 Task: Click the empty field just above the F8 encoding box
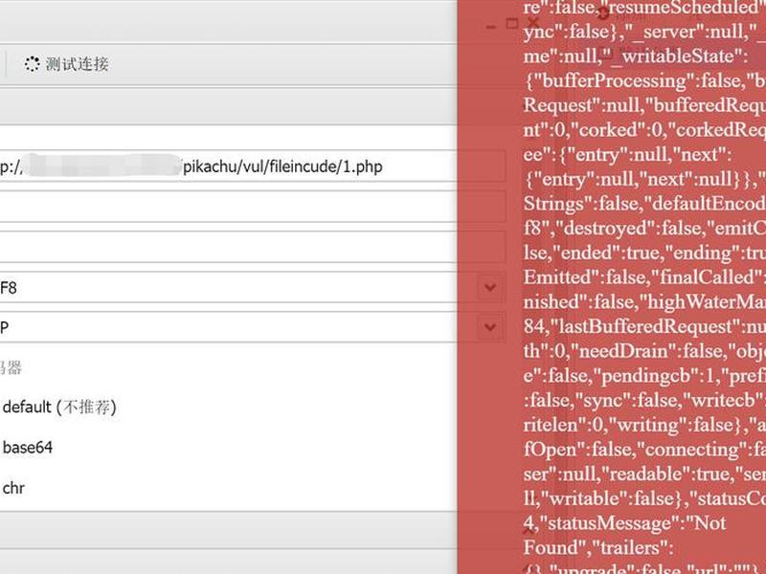coord(253,247)
